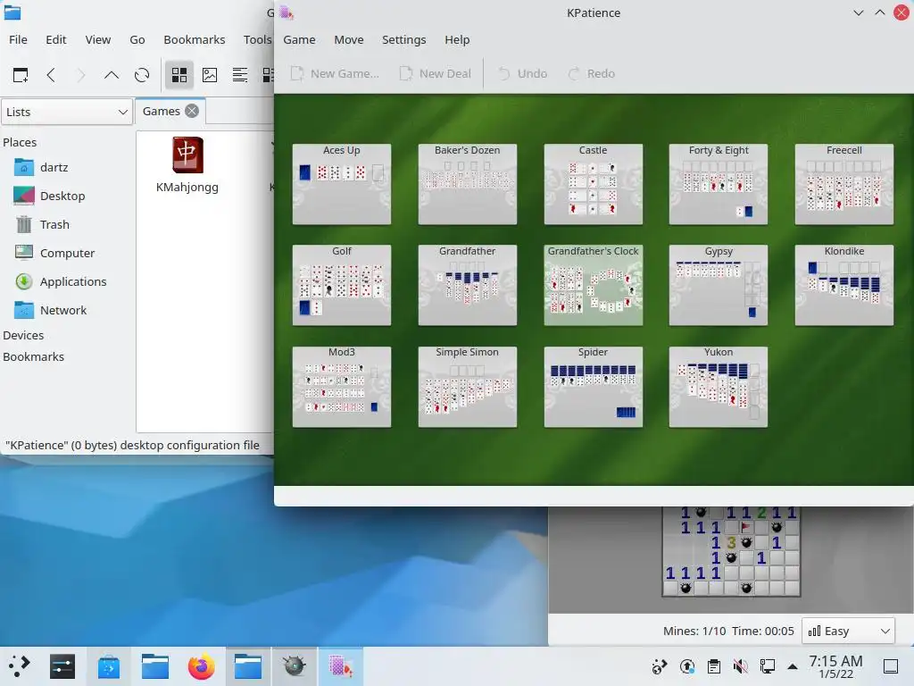Unmute audio volume tray icon

coord(740,666)
